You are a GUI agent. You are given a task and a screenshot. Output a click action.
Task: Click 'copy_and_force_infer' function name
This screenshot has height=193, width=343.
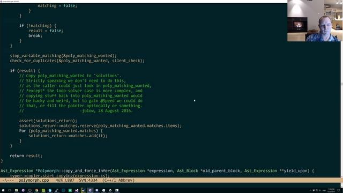tap(87, 171)
